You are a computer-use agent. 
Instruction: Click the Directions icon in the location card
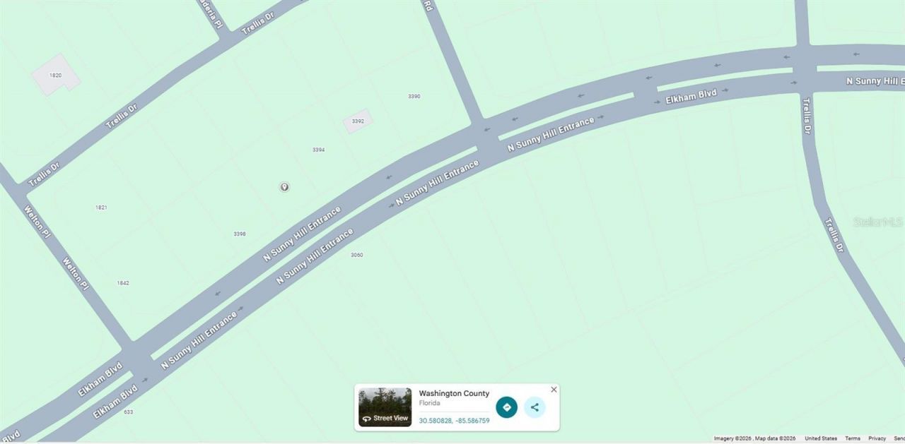[x=506, y=407]
